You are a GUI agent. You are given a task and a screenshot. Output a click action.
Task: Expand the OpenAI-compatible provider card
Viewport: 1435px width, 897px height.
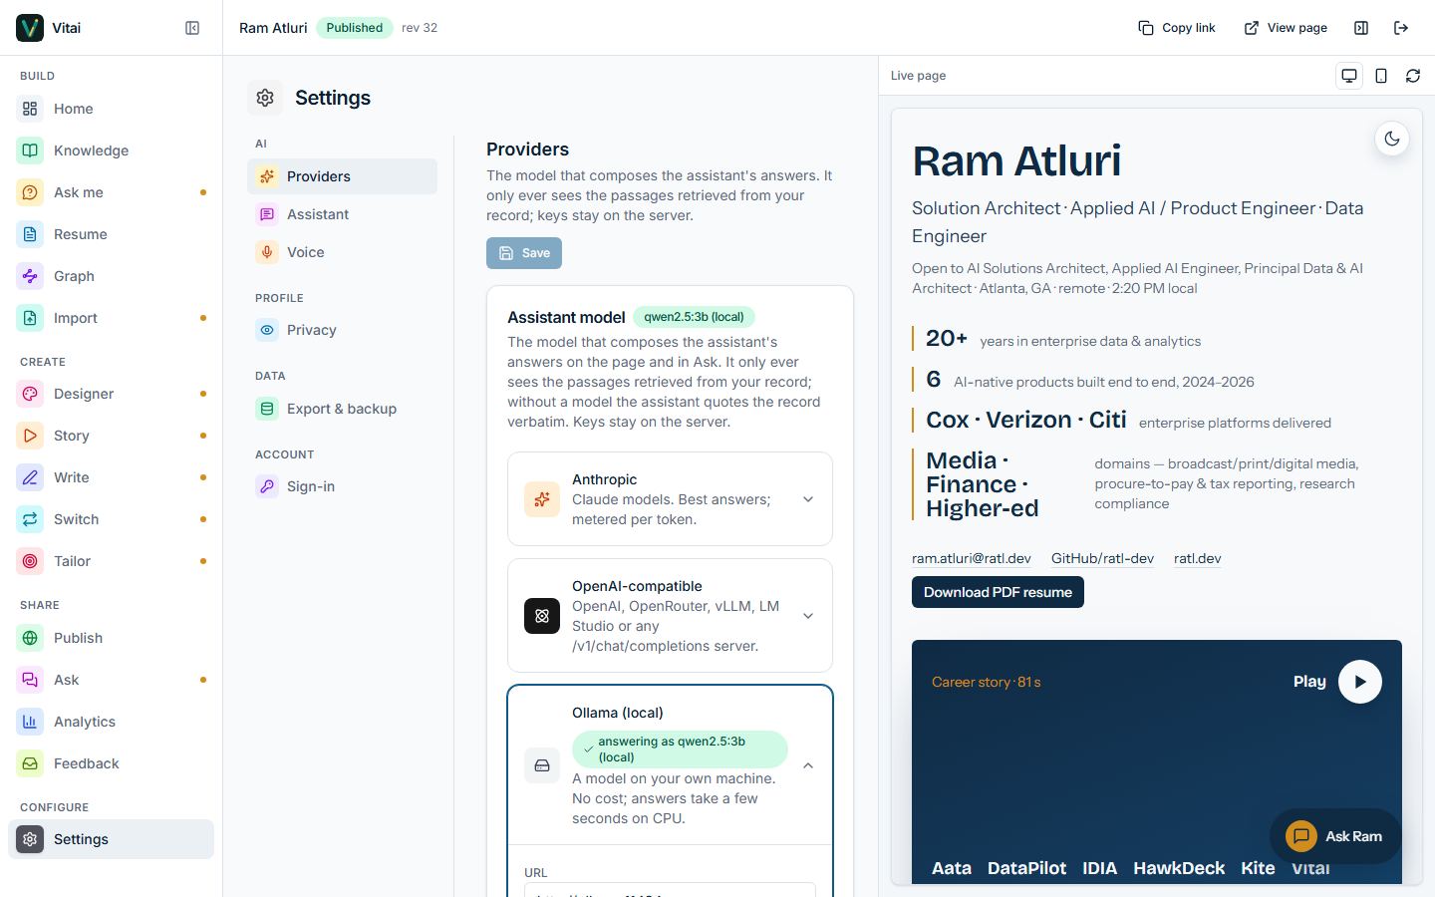(670, 616)
